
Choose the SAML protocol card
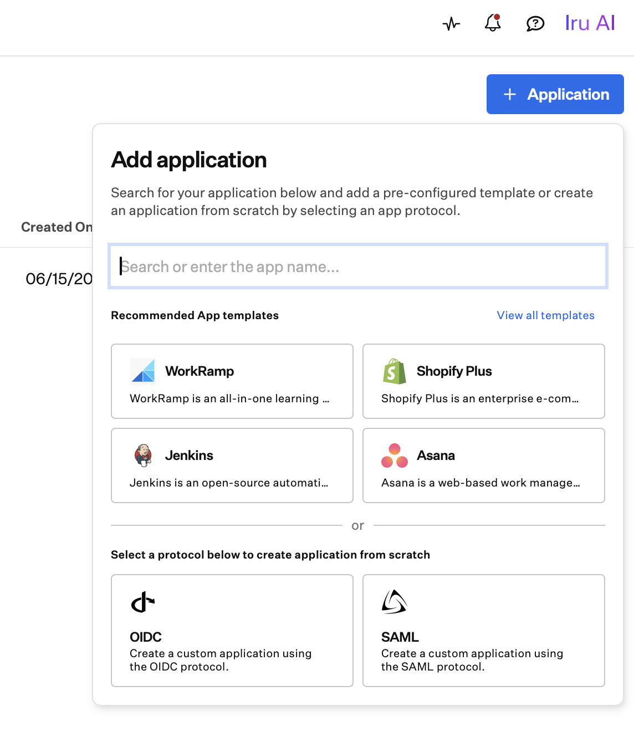(x=484, y=631)
